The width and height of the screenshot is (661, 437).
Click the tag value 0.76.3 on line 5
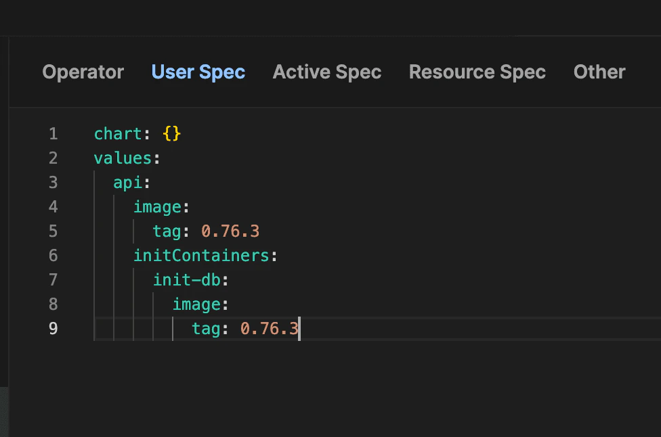230,231
